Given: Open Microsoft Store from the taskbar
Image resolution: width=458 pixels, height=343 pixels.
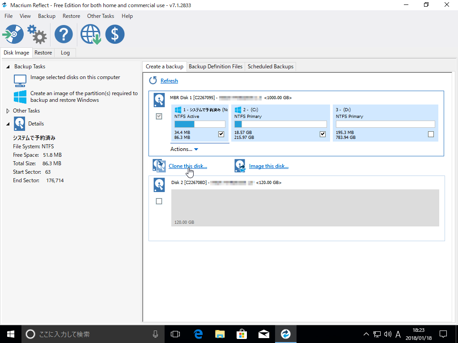Looking at the screenshot, I should click(x=242, y=334).
